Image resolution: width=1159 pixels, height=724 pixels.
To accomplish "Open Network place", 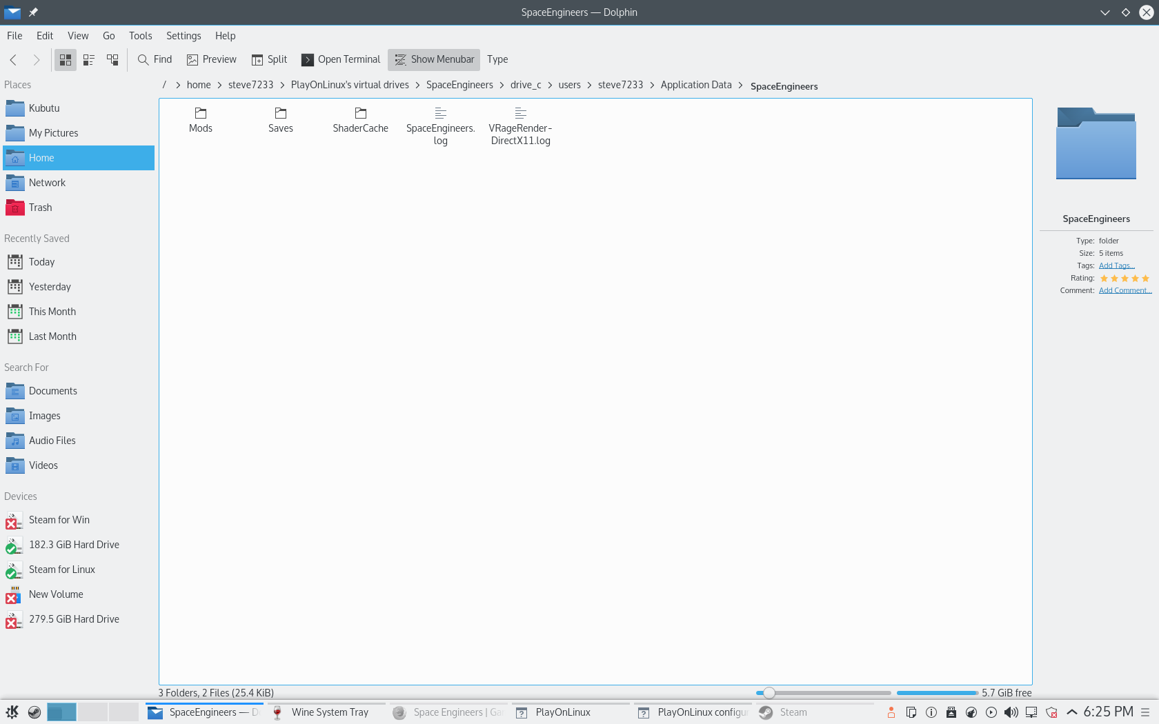I will coord(79,183).
